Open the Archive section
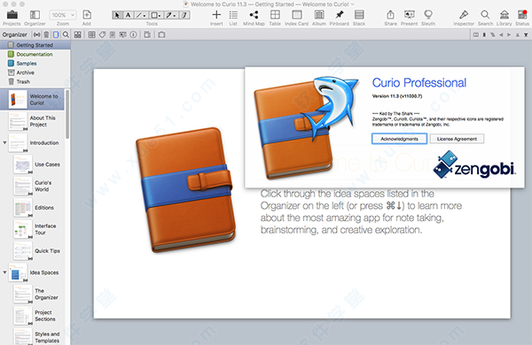 (35, 73)
